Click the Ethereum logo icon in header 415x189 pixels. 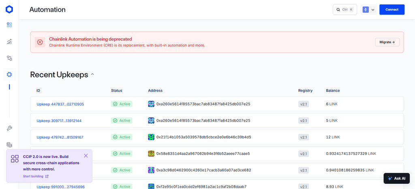pyautogui.click(x=366, y=9)
